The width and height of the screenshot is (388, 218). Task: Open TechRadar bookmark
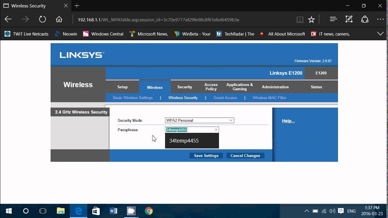235,34
